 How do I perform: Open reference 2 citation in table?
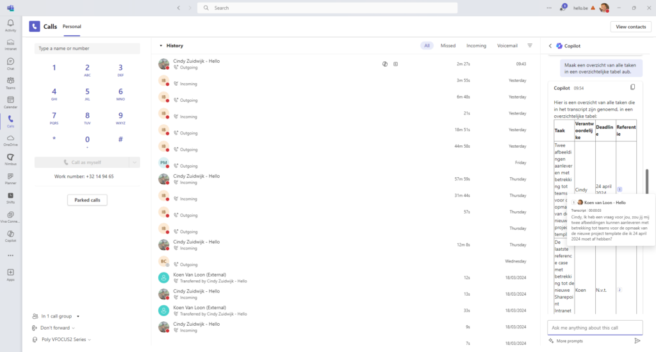(x=619, y=290)
